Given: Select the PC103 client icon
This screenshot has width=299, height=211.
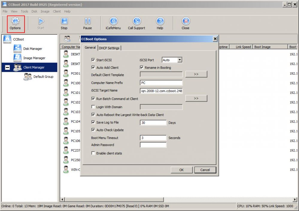Looking at the screenshot, I should click(x=66, y=112).
